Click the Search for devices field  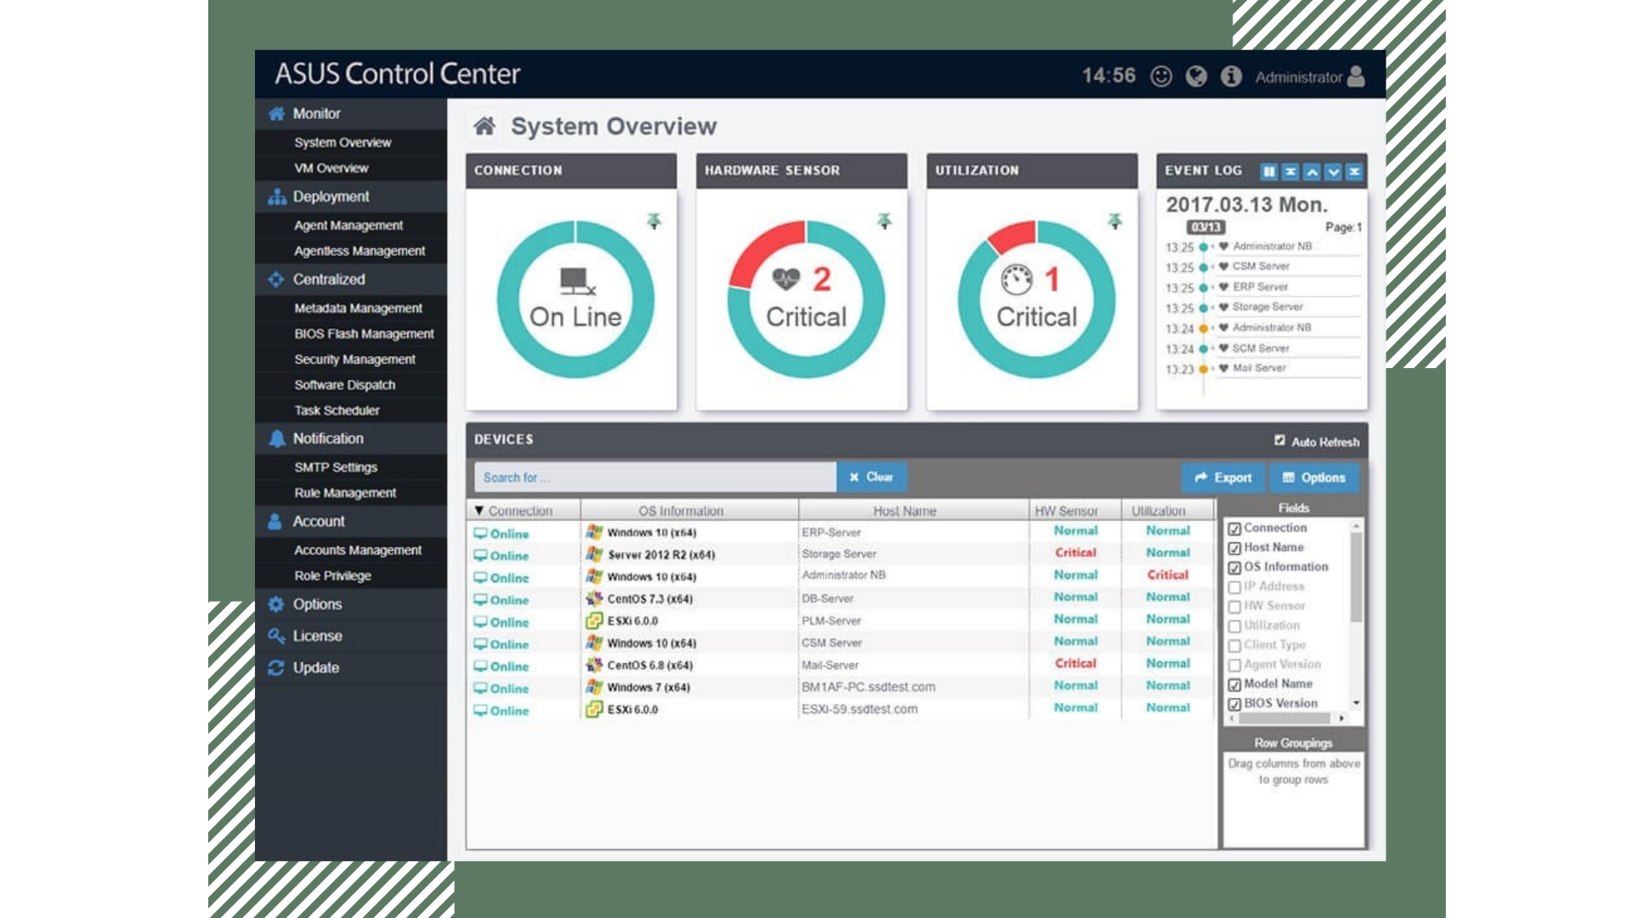[654, 478]
